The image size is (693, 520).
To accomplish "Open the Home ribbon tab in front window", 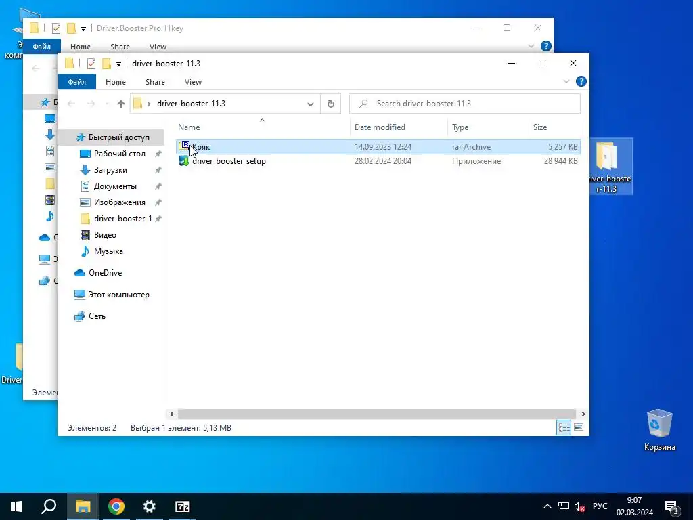I will point(116,82).
